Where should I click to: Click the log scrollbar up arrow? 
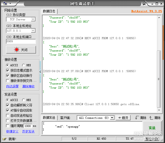pos(159,18)
